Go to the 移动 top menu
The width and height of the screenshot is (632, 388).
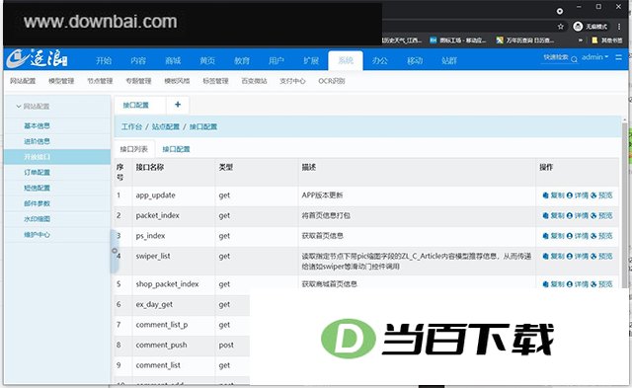click(415, 60)
